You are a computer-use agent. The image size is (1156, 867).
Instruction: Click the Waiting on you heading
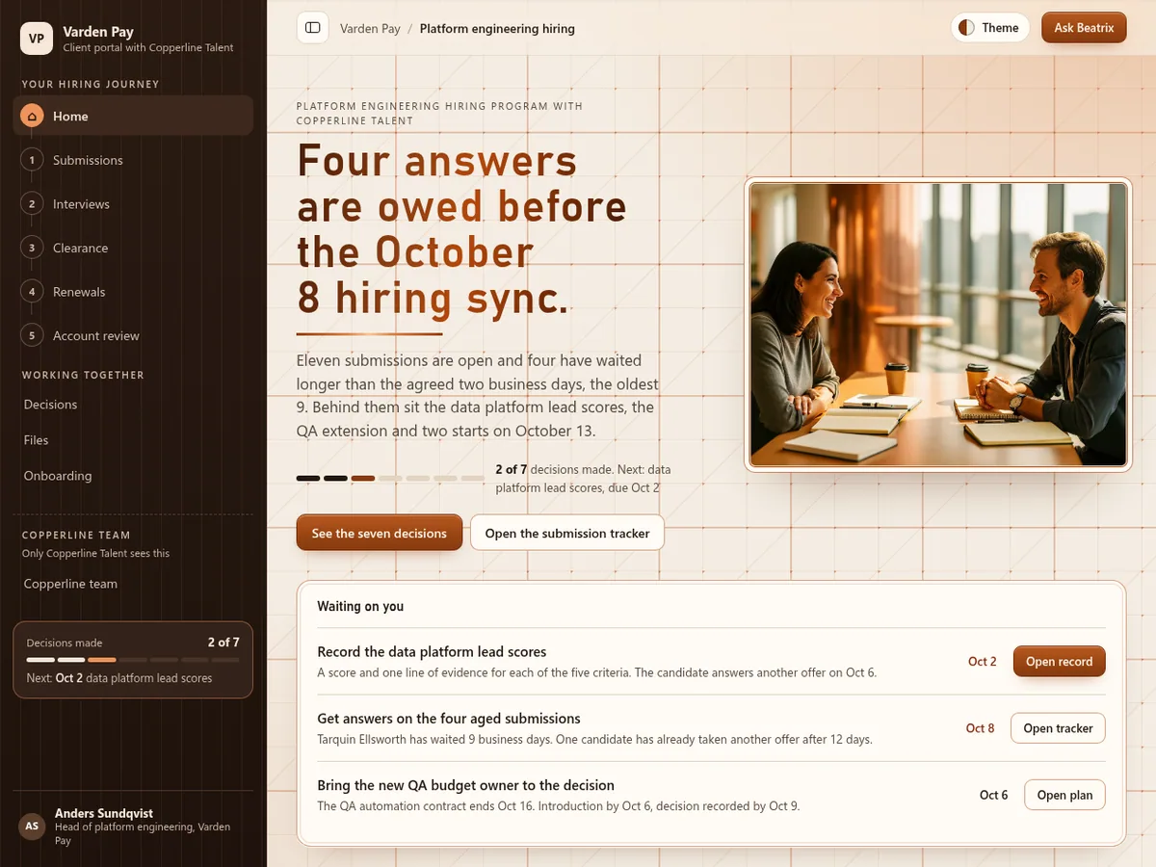[x=360, y=607]
